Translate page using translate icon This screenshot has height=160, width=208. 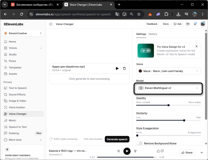pyautogui.click(x=117, y=14)
